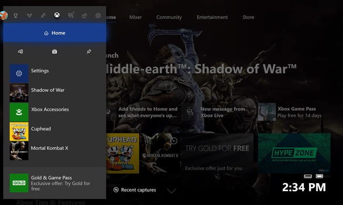This screenshot has height=205, width=343.
Task: Select the blue Home button
Action: click(x=55, y=33)
